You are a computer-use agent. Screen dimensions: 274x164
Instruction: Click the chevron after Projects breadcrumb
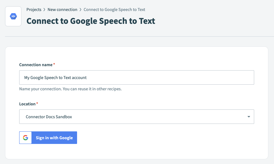pos(44,10)
